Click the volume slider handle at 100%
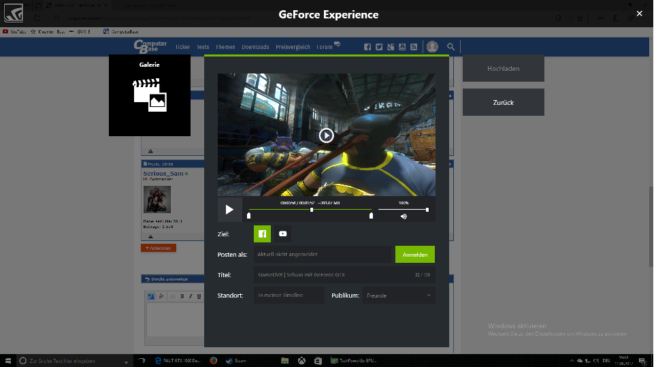Viewport: 656px width, 367px height. [427, 210]
